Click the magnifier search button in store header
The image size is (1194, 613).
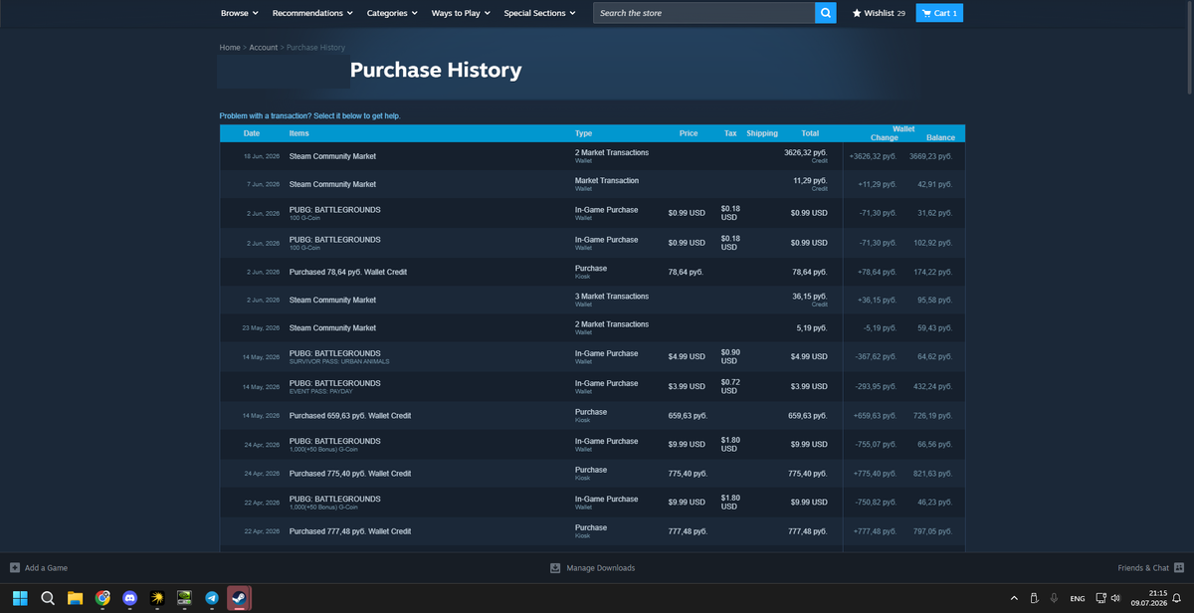(x=826, y=13)
